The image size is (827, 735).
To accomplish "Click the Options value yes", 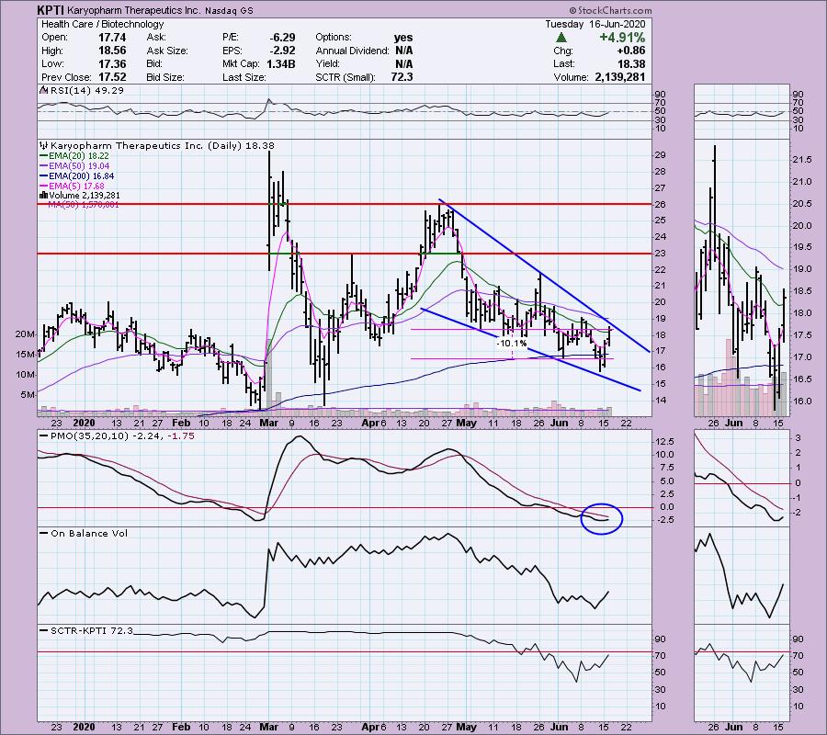I will (x=403, y=38).
